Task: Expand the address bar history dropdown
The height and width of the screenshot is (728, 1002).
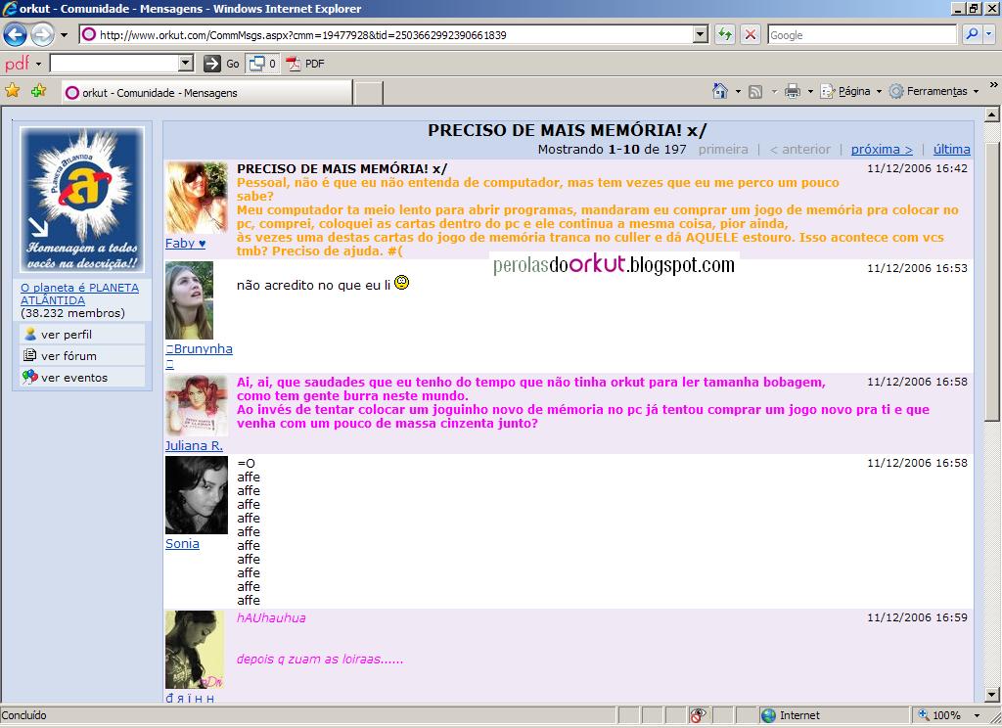Action: [701, 34]
